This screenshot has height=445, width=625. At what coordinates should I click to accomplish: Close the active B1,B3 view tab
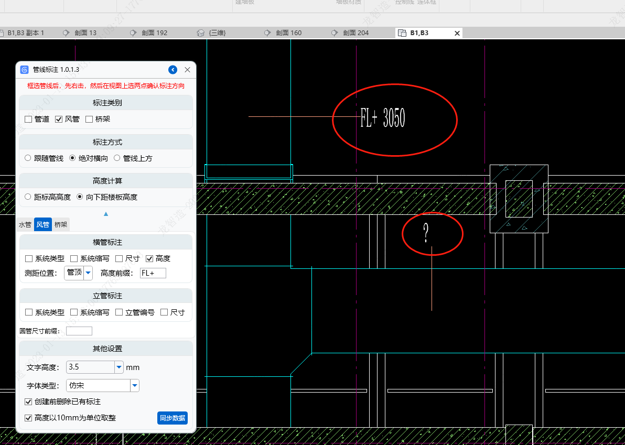coord(457,33)
